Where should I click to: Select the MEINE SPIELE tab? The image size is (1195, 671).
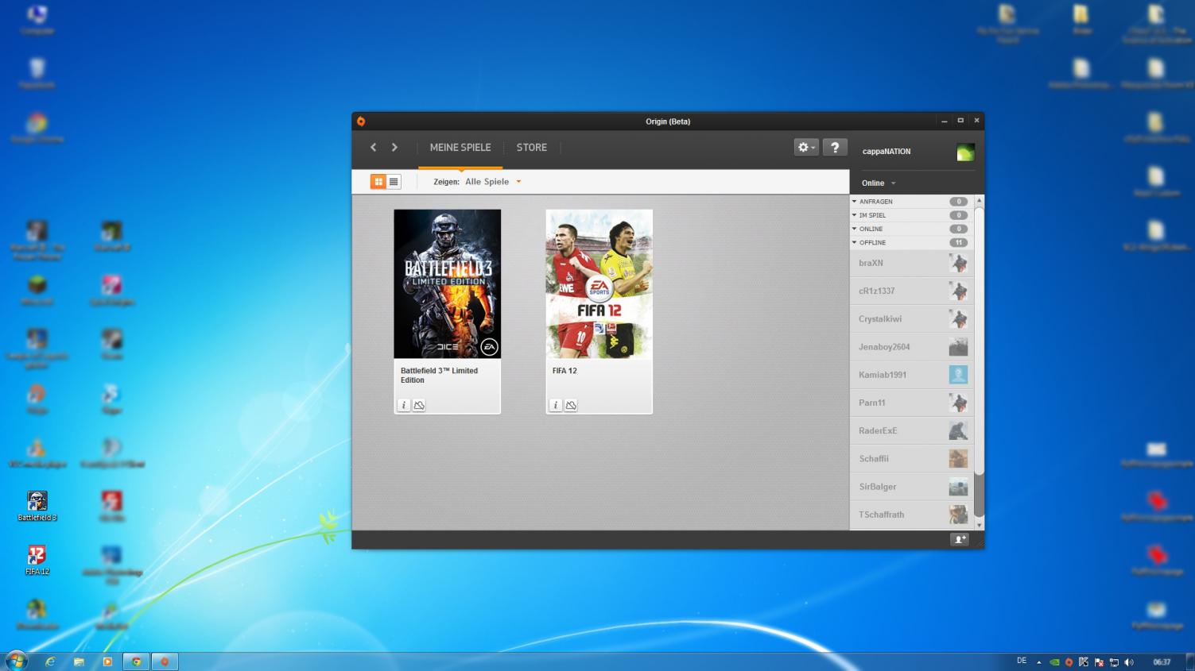460,148
